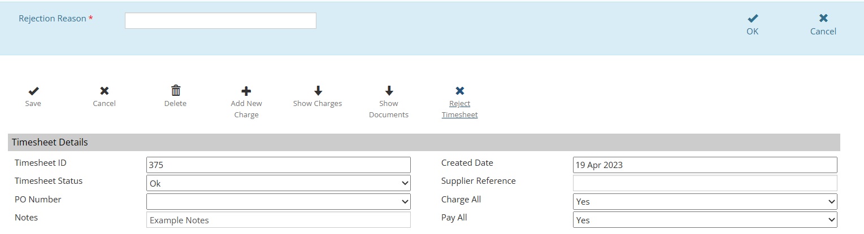Click the Show Charges label
864x234 pixels.
pyautogui.click(x=318, y=104)
